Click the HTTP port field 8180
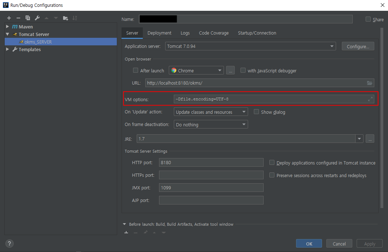This screenshot has height=252, width=388. (x=211, y=163)
